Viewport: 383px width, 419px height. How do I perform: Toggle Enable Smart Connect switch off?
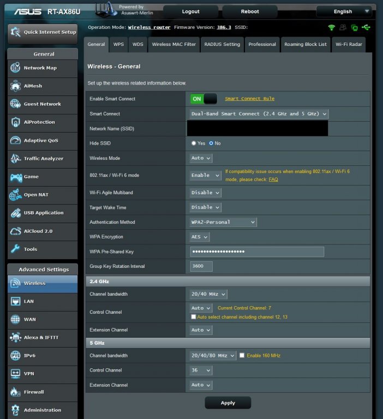204,99
